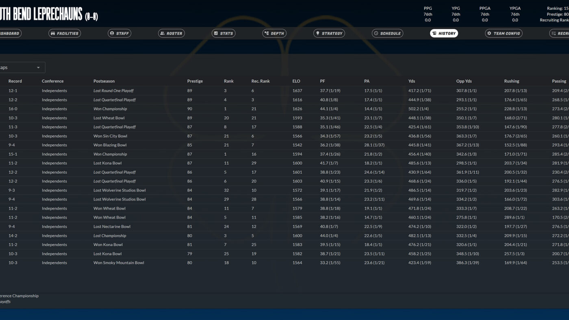Click the ELO value 1637
The height and width of the screenshot is (320, 569).
[x=297, y=91]
